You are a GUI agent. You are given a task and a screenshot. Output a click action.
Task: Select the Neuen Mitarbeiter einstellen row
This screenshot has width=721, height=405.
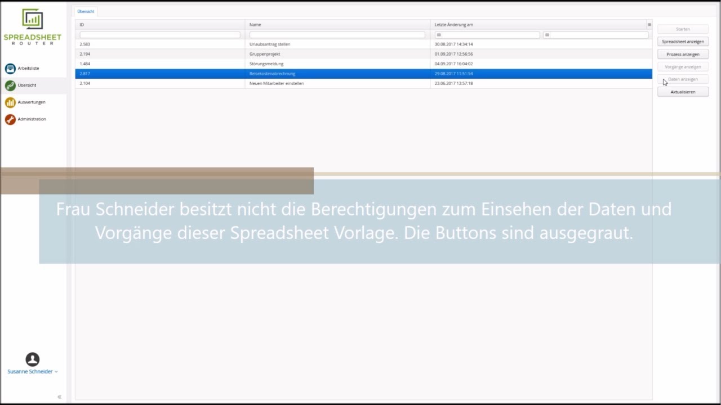tap(363, 83)
